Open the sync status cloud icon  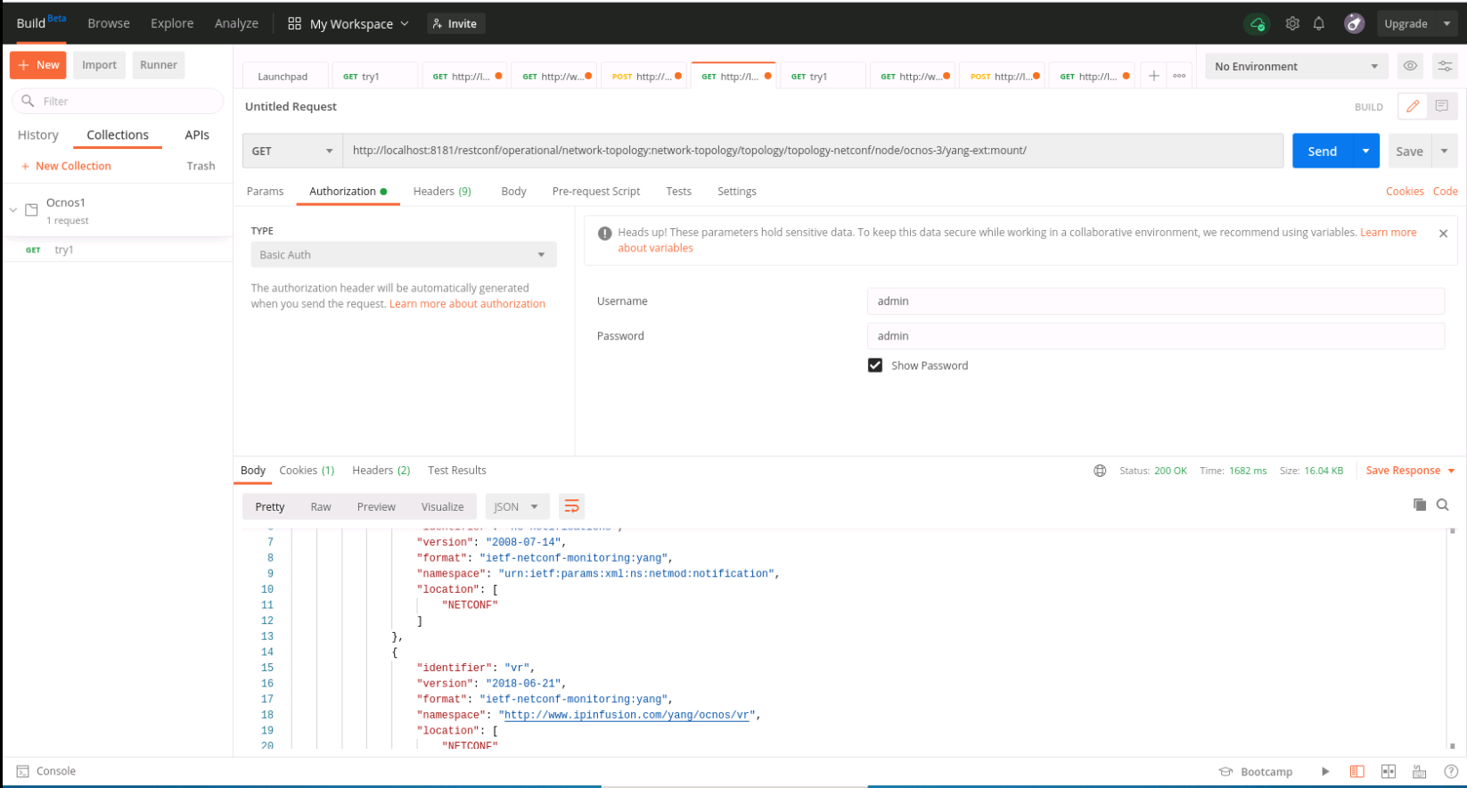click(x=1257, y=24)
